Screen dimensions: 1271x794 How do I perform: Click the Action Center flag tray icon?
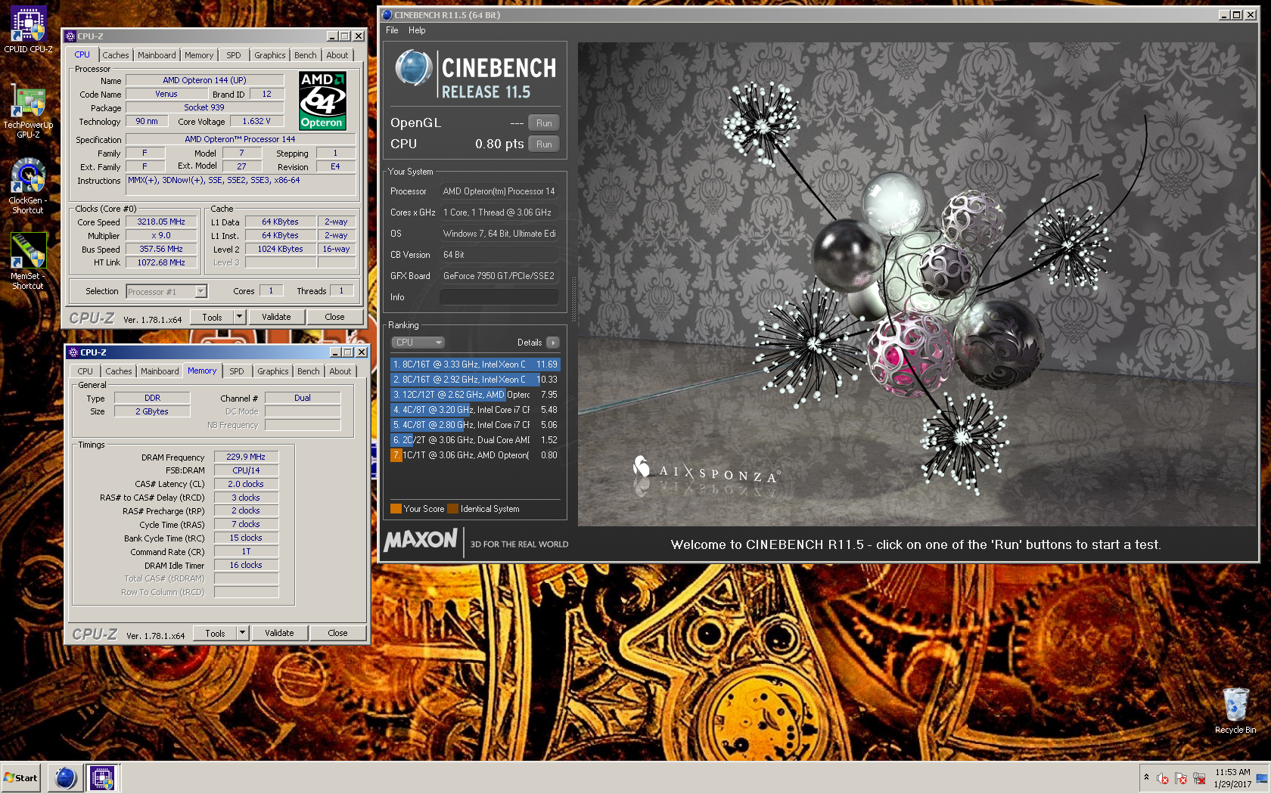pyautogui.click(x=1181, y=778)
